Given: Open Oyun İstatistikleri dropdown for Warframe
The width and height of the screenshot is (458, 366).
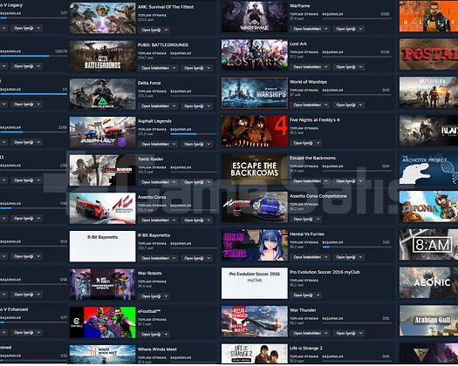Looking at the screenshot, I should pos(310,29).
